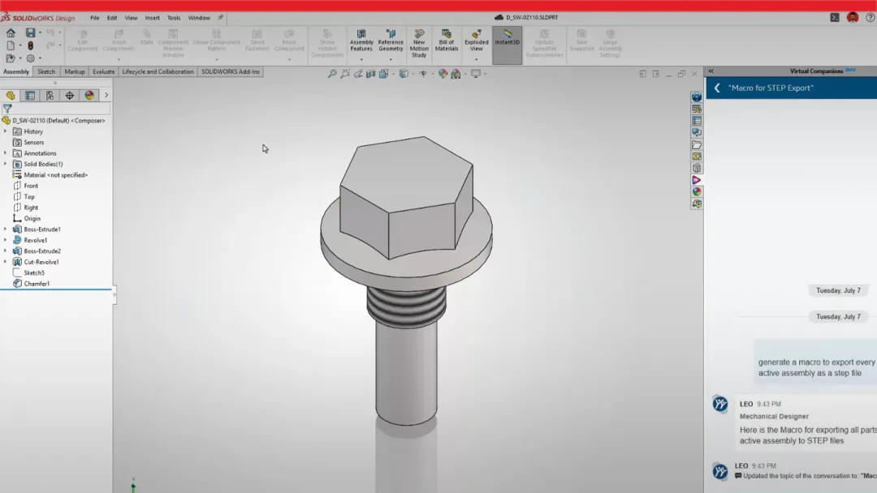Image resolution: width=877 pixels, height=493 pixels.
Task: Click the Options gear icon
Action: [x=30, y=58]
